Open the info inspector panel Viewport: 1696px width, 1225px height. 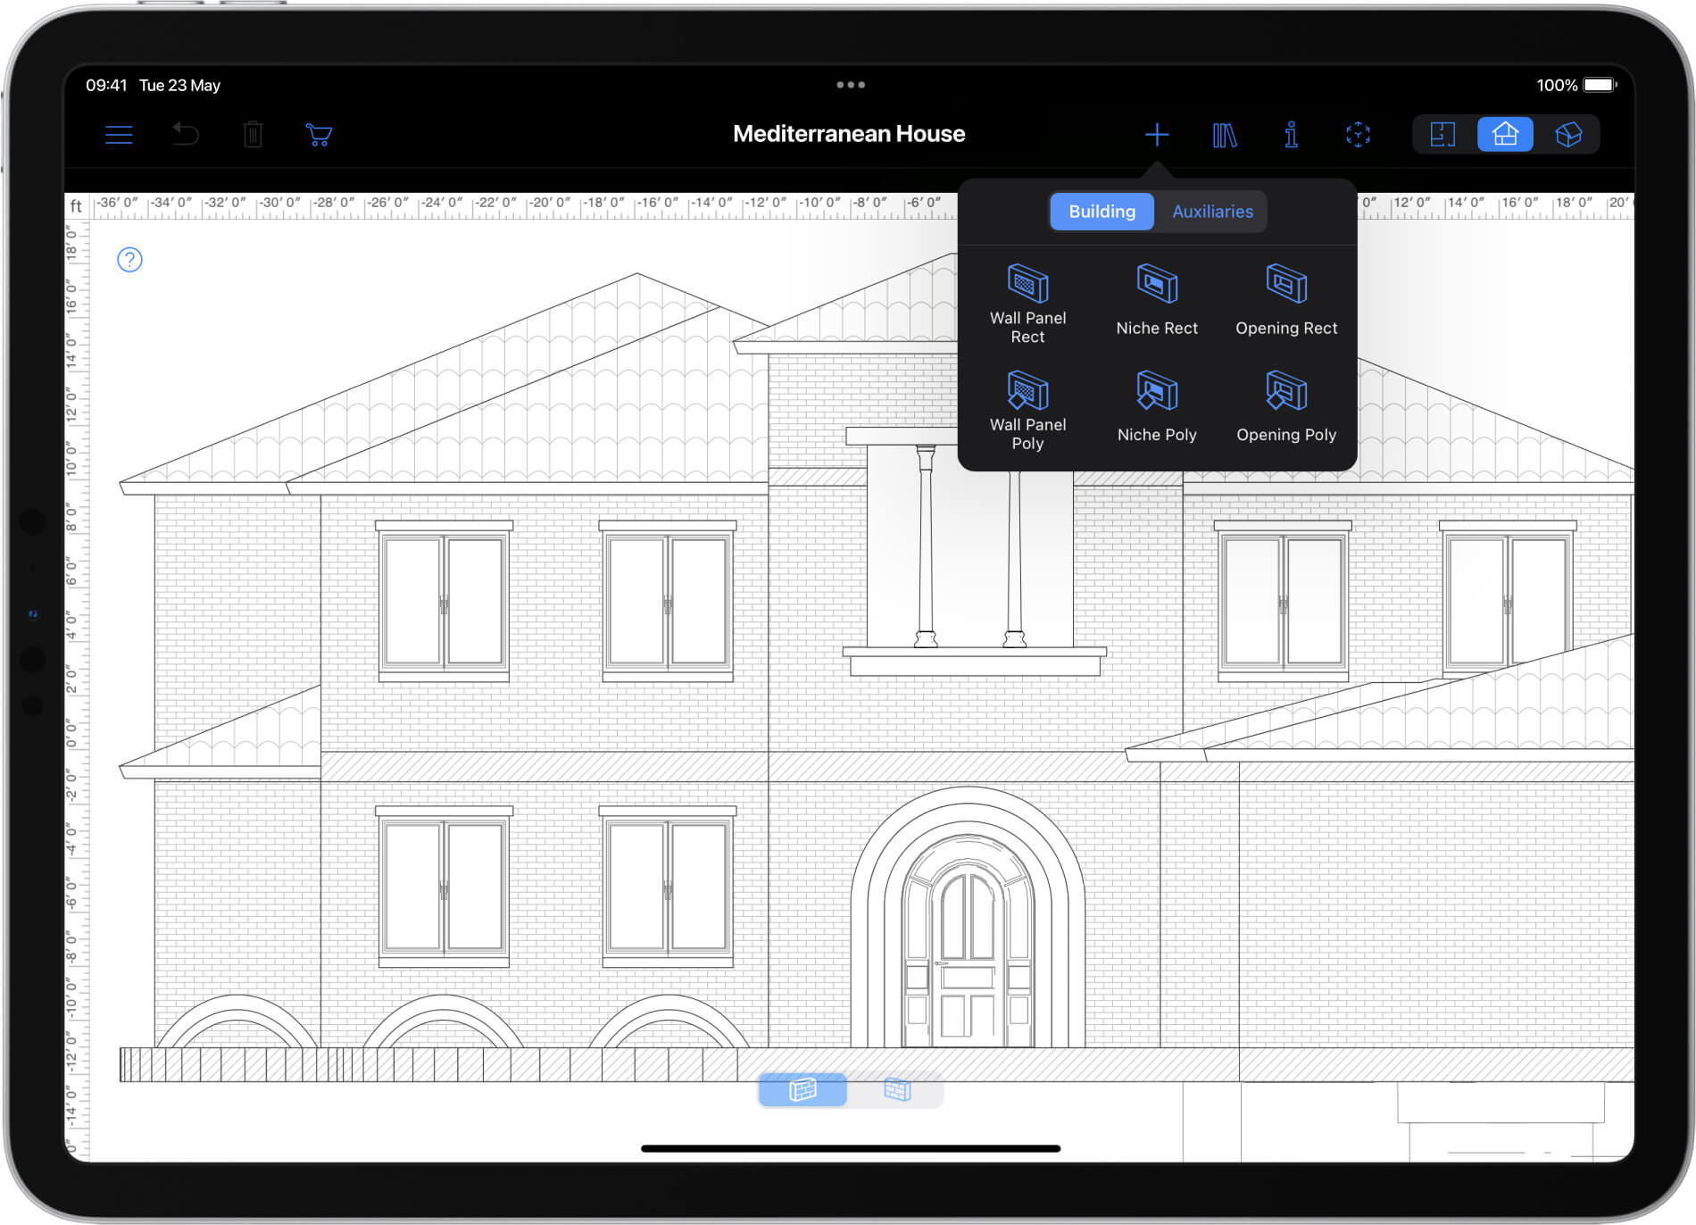(x=1290, y=134)
